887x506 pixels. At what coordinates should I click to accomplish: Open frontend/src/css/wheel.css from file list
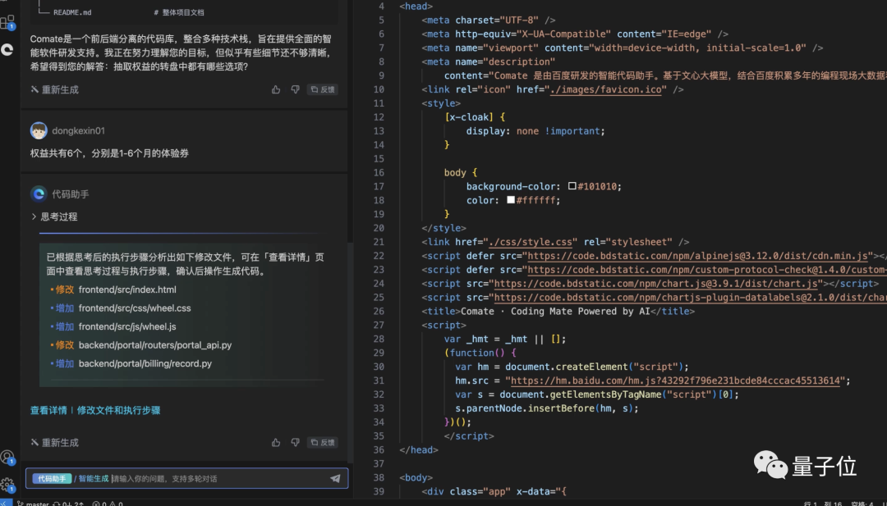pyautogui.click(x=135, y=308)
